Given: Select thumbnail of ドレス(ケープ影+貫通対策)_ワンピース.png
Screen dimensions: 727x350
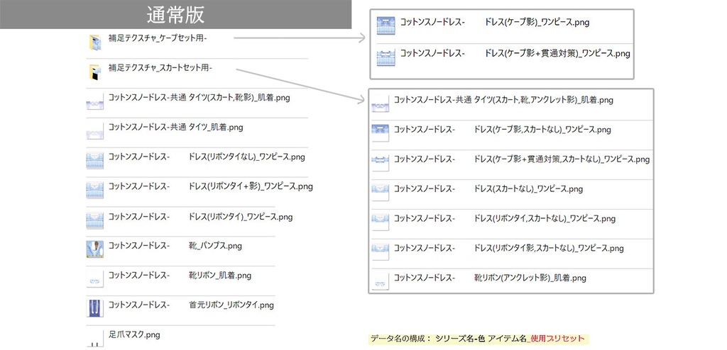Looking at the screenshot, I should (386, 57).
